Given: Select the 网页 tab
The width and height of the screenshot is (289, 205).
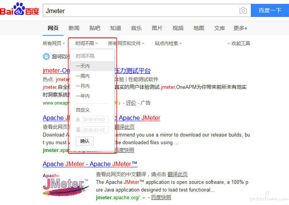Looking at the screenshot, I should click(53, 28).
